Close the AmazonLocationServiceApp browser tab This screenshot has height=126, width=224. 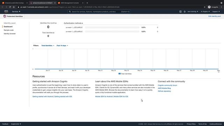click(x=27, y=3)
